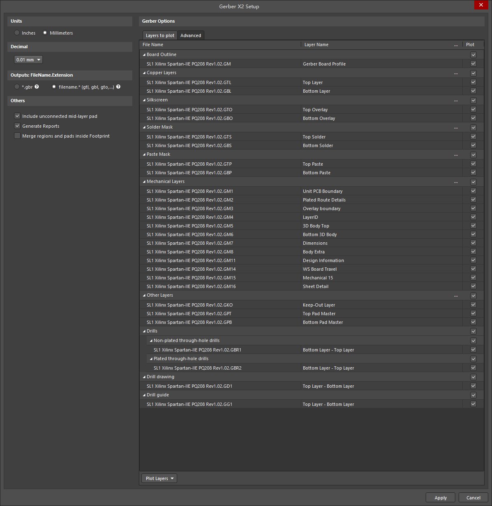The image size is (492, 506).
Task: Toggle Include unconnected mid-layer pad
Action: pyautogui.click(x=17, y=116)
